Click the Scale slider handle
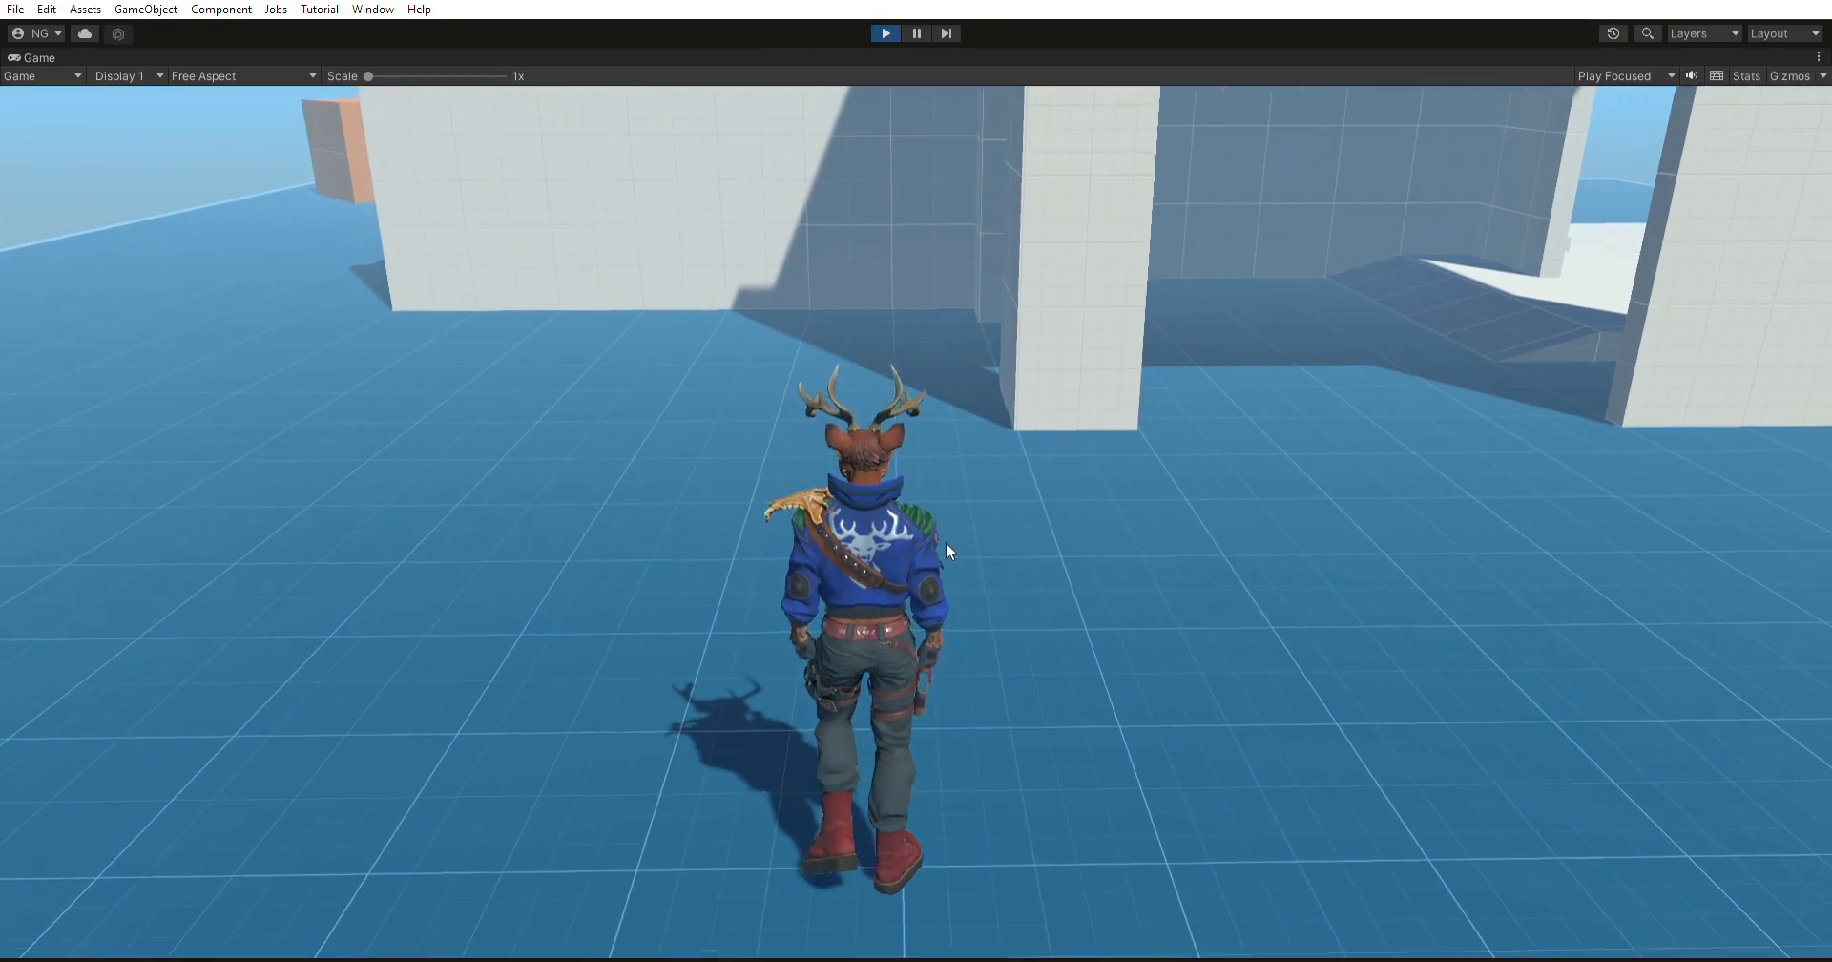This screenshot has width=1832, height=962. point(368,76)
